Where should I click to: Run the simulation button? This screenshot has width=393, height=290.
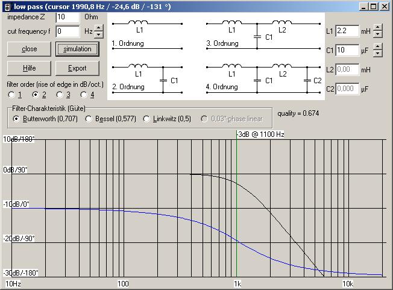[77, 49]
